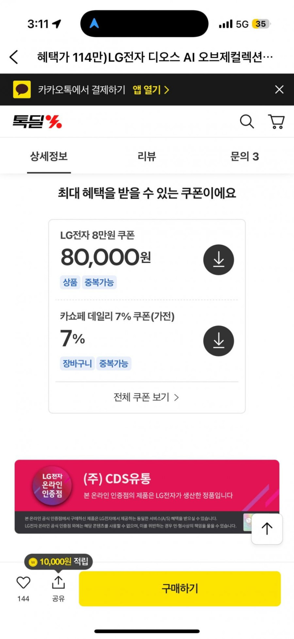Tap the (주) CDS유통 certified store banner
Image resolution: width=294 pixels, height=639 pixels.
147,486
